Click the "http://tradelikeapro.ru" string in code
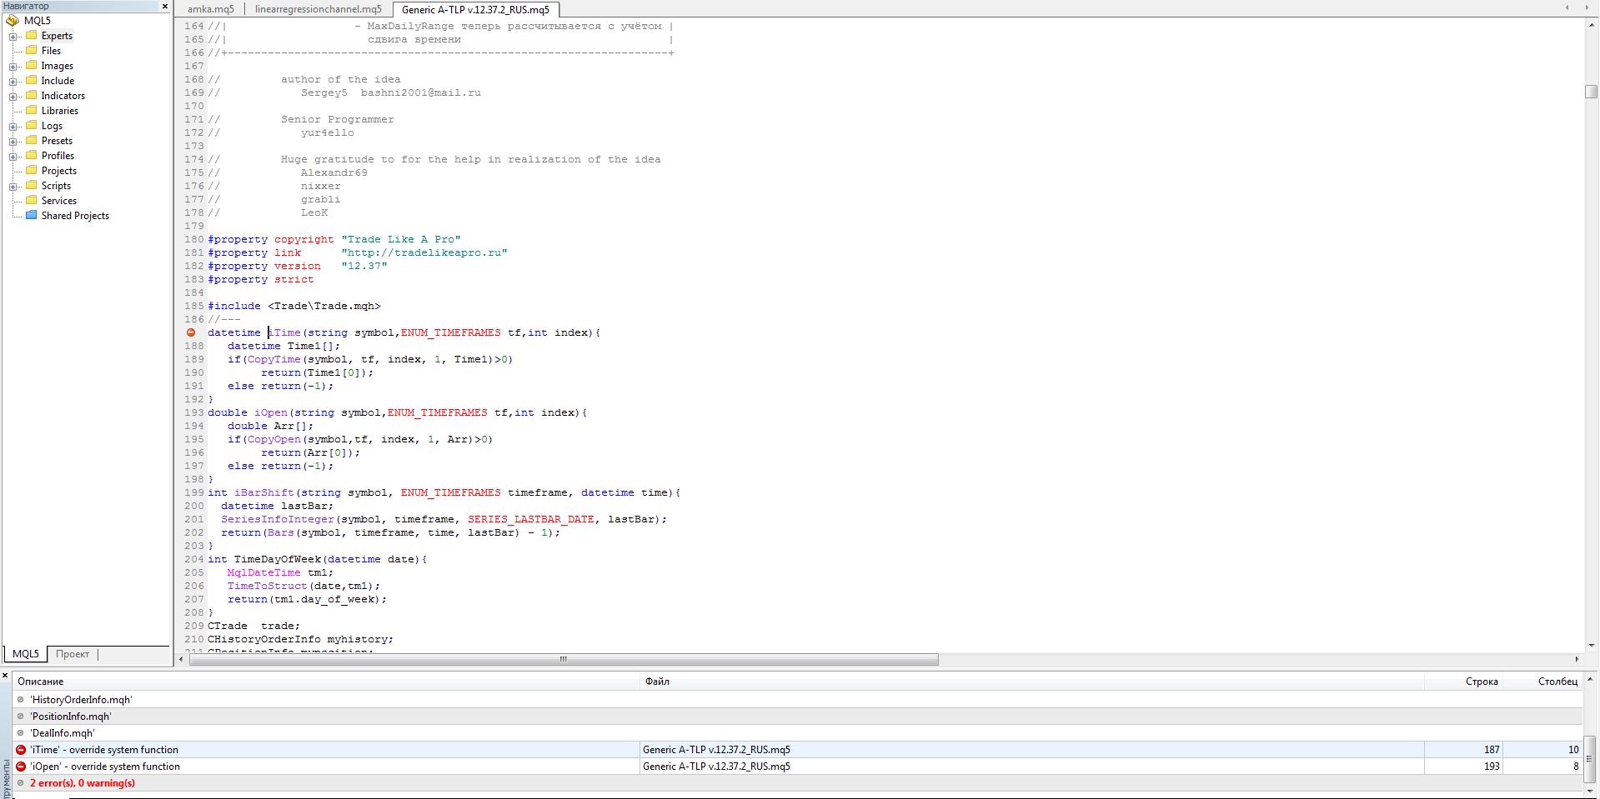1600x799 pixels. click(x=424, y=252)
